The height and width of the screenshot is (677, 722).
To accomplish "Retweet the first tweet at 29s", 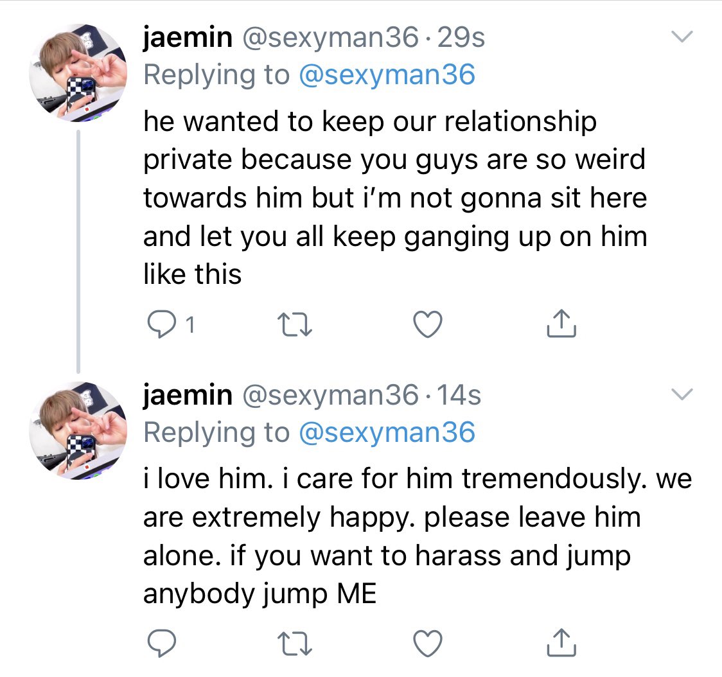I will (x=295, y=324).
